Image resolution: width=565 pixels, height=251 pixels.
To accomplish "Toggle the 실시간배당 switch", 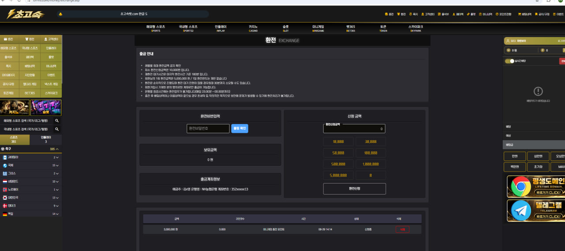I will 509,61.
